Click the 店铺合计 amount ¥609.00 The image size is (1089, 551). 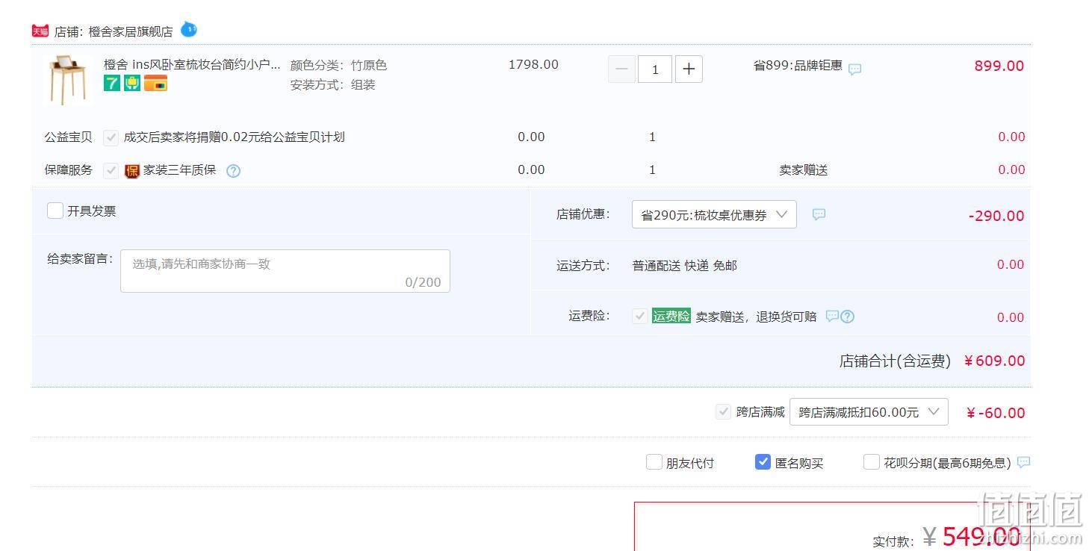click(x=994, y=361)
